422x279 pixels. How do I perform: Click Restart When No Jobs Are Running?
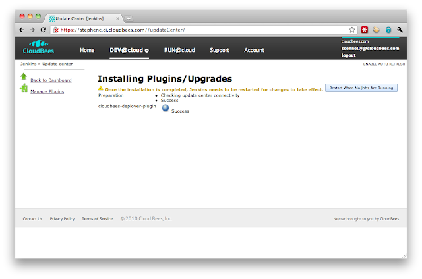[361, 88]
